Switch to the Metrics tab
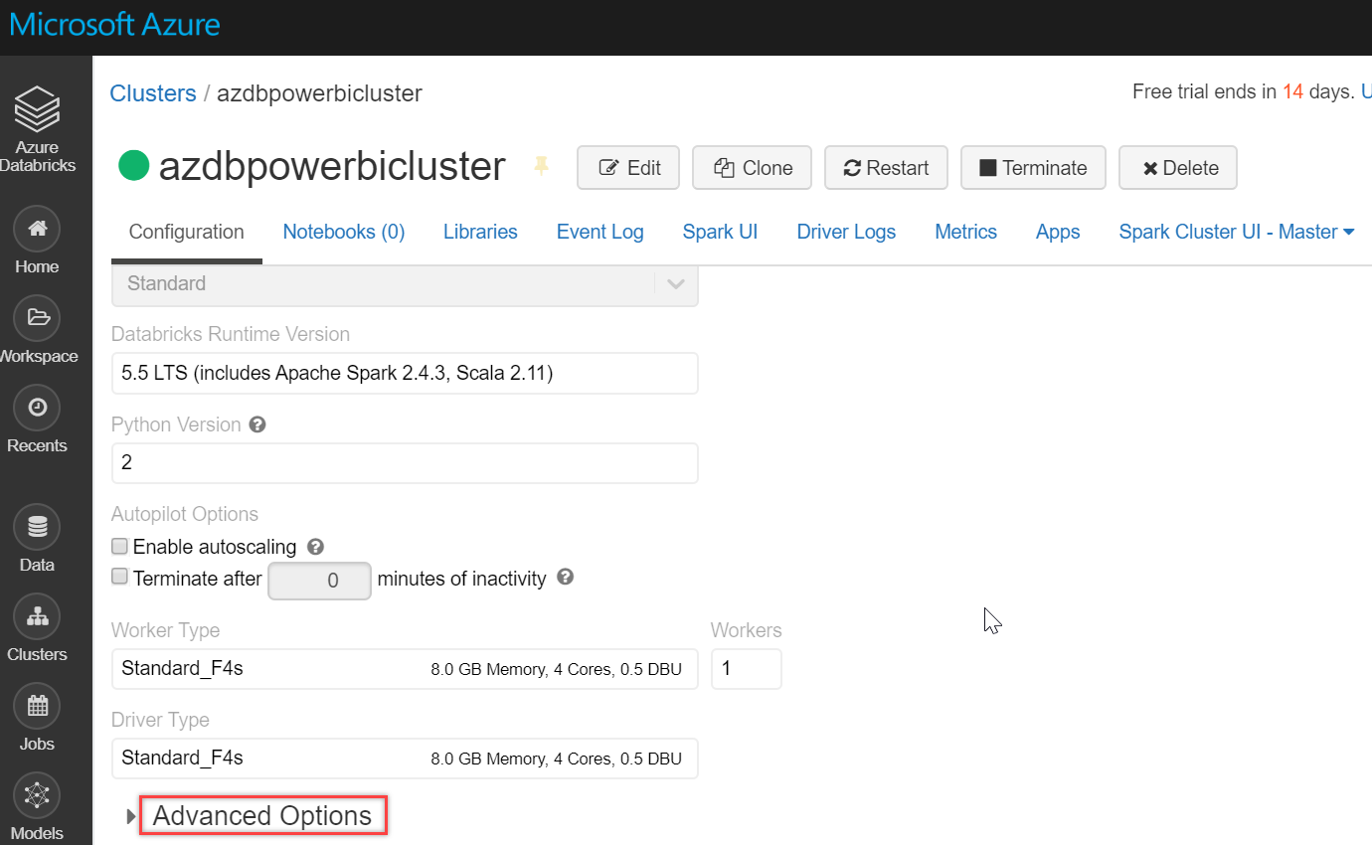 (x=966, y=232)
